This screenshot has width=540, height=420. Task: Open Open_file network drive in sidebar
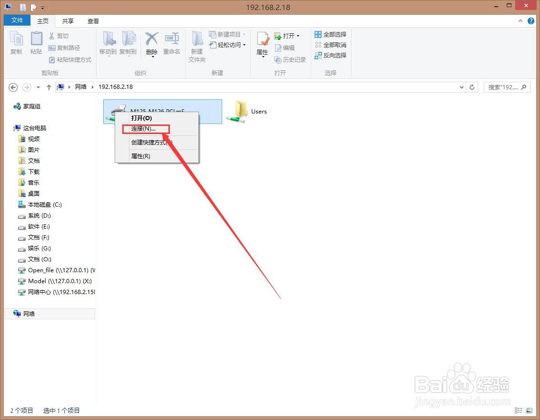(57, 270)
